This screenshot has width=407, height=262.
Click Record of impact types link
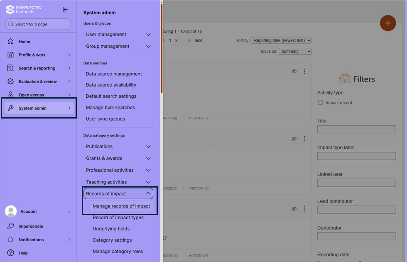click(118, 218)
